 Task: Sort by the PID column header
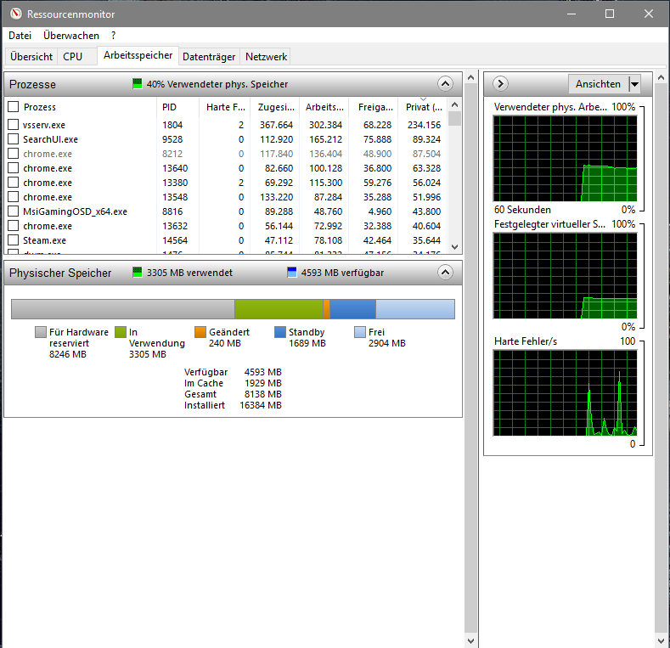(177, 107)
